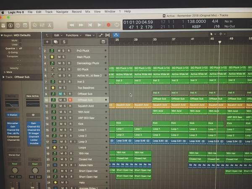The image size is (252, 189).
Task: Start playback with the Play button
Action: tap(99, 25)
